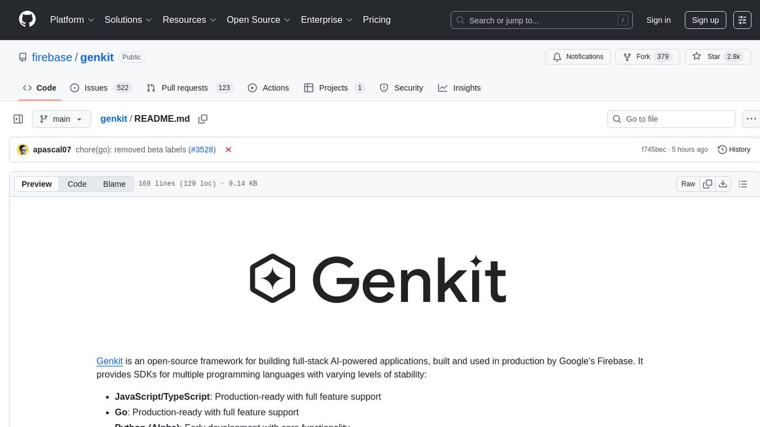Click the Public visibility badge

pyautogui.click(x=131, y=57)
